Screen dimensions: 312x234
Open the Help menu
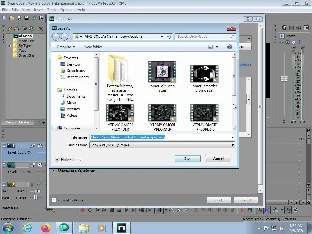(x=81, y=10)
